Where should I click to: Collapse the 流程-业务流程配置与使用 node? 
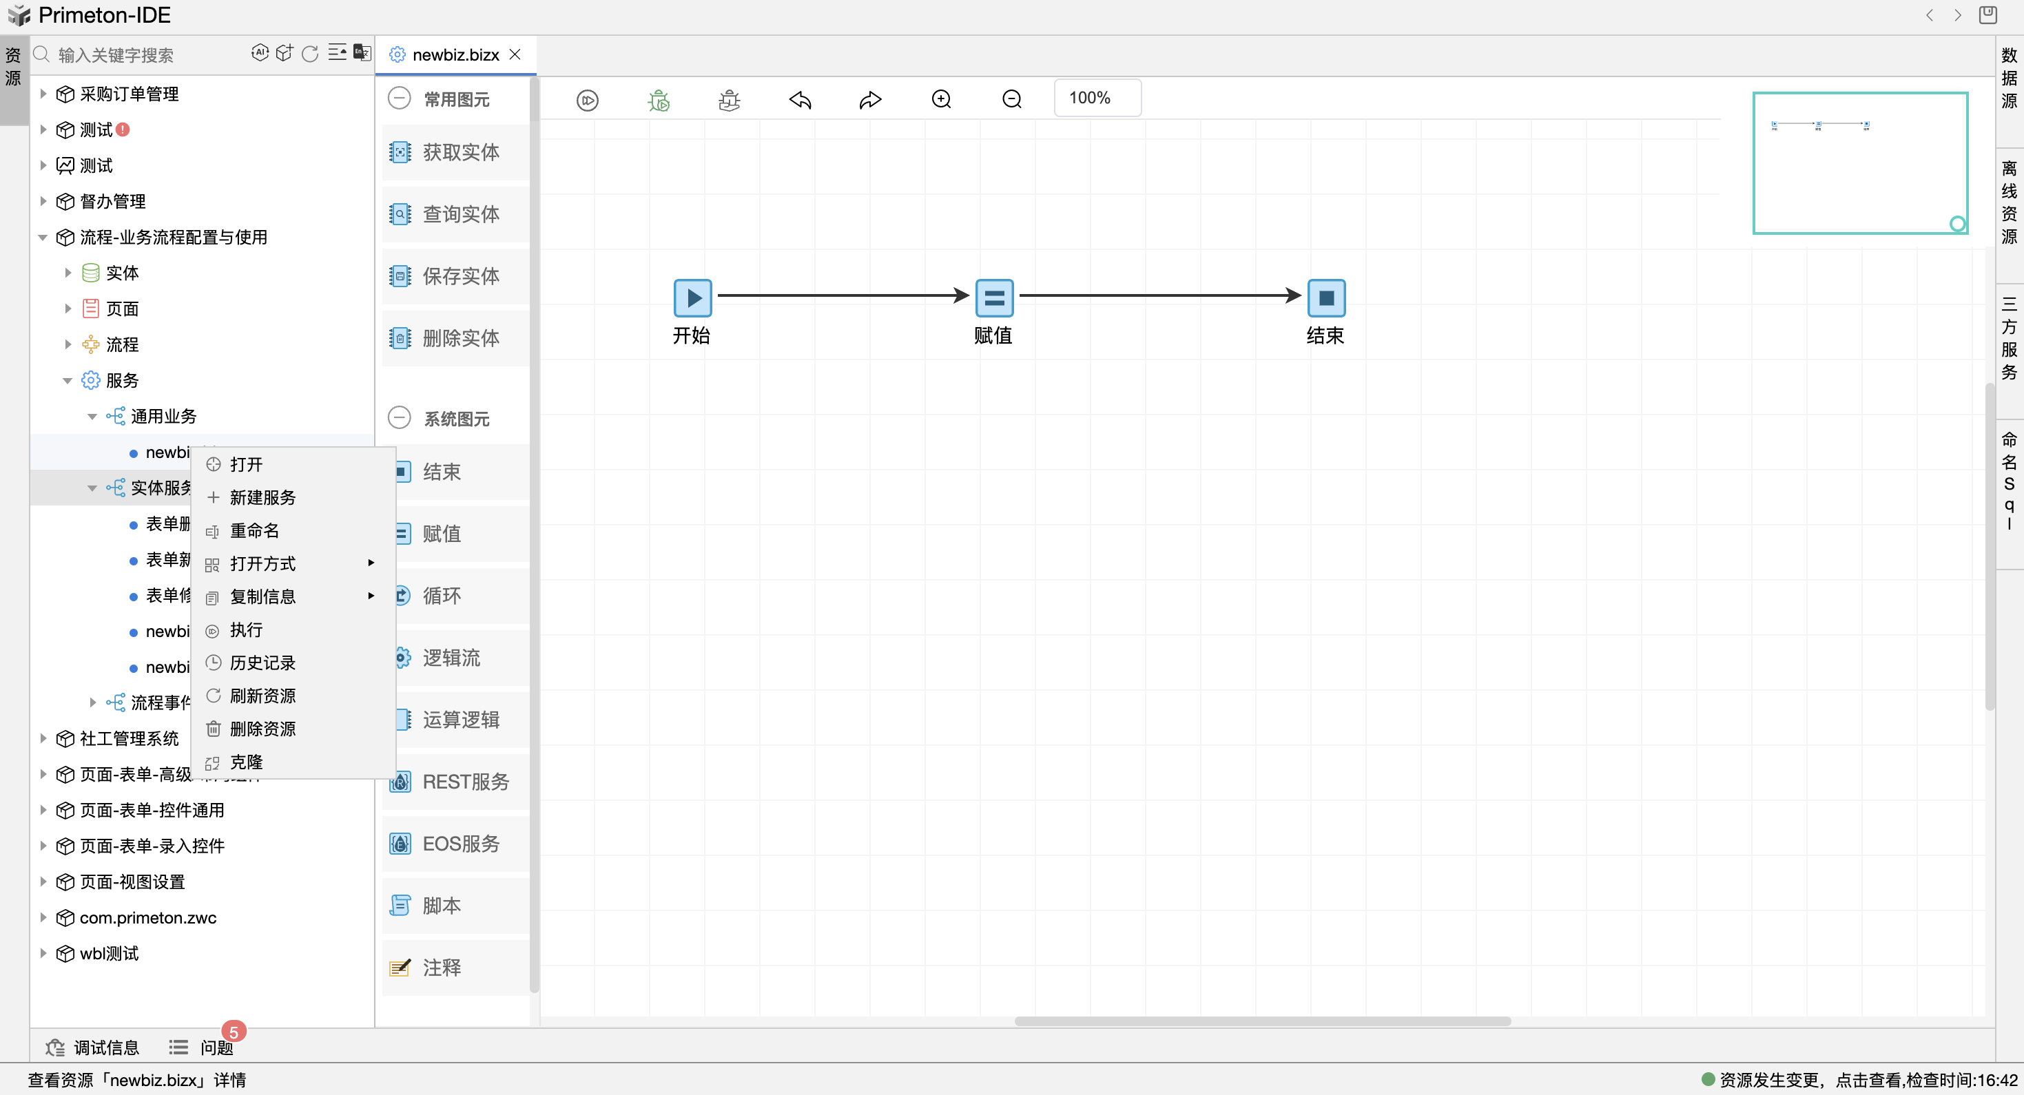pos(43,237)
